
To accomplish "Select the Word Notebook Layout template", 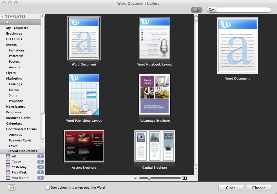I will tap(155, 38).
